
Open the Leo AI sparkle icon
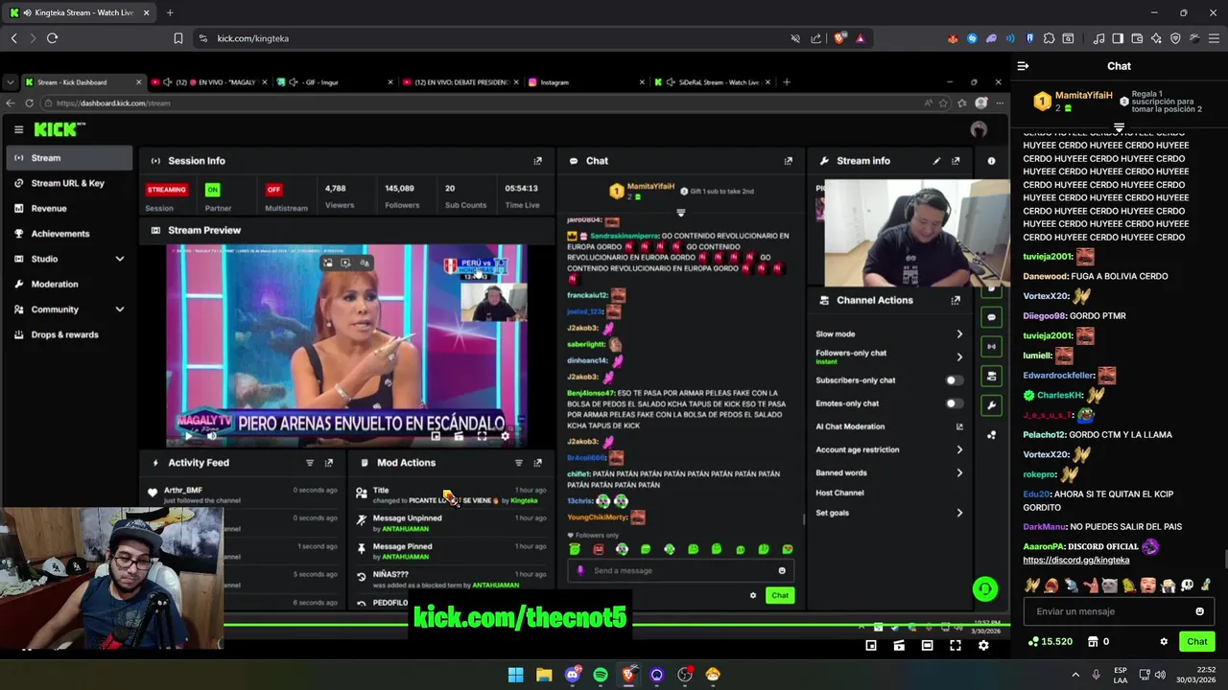coord(1156,38)
